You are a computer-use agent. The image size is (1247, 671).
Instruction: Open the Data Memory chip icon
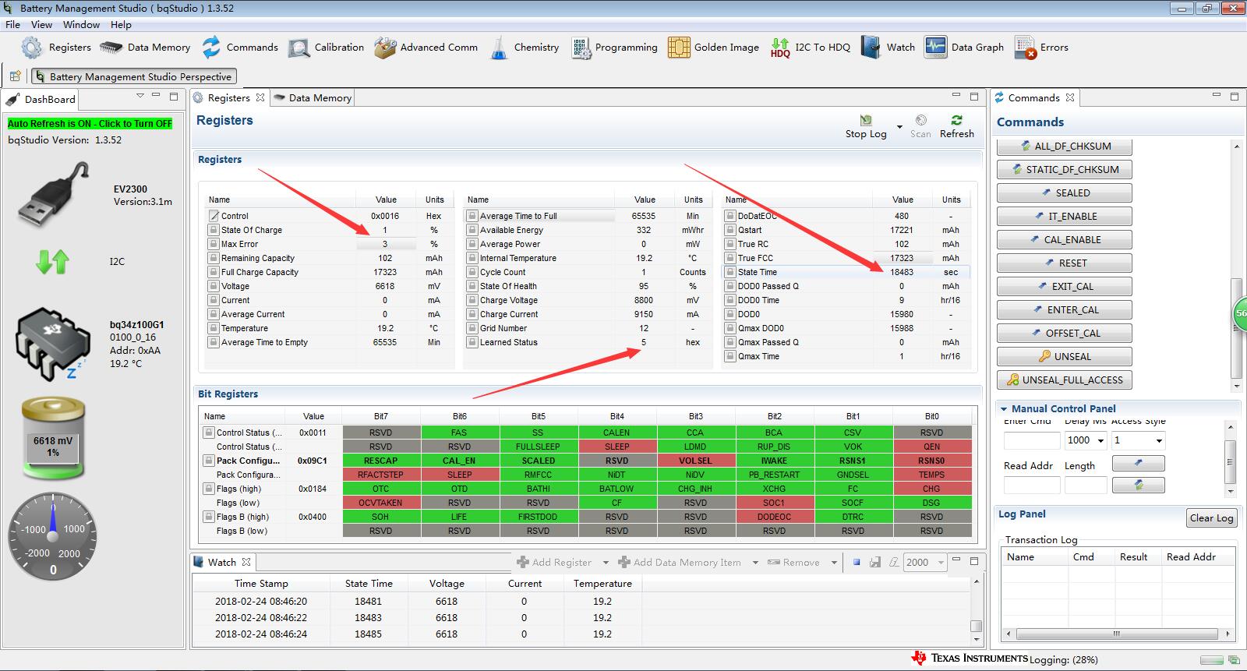click(111, 48)
